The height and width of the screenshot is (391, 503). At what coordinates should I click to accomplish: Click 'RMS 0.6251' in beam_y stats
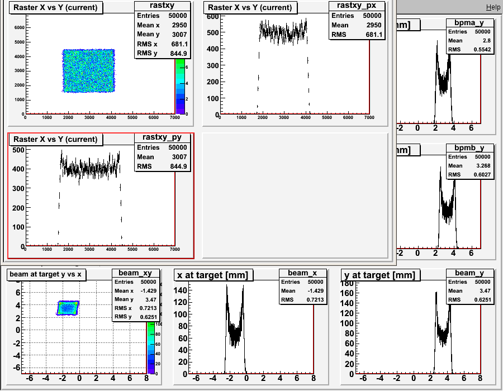pos(469,299)
